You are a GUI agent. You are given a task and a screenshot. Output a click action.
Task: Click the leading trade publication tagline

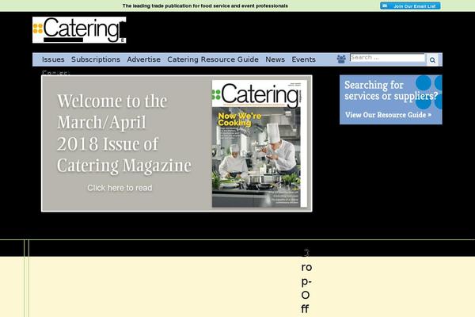click(x=205, y=6)
